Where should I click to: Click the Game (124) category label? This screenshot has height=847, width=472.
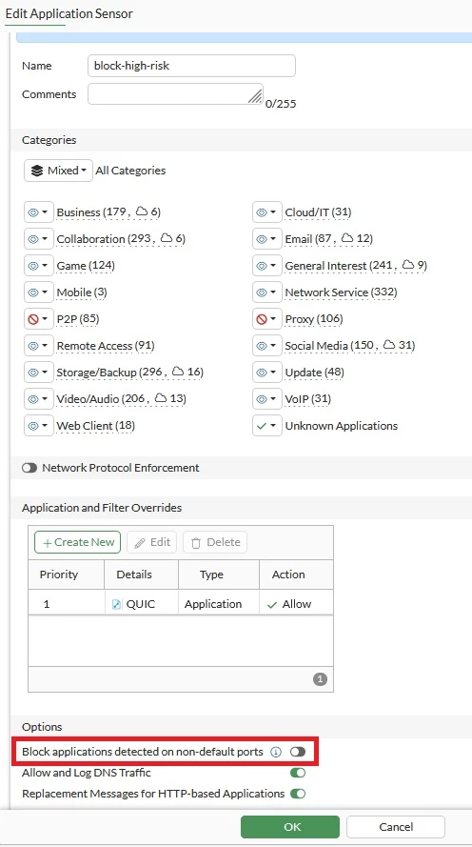coord(86,266)
